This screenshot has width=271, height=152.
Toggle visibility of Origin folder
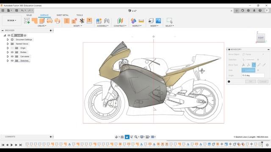12,48
